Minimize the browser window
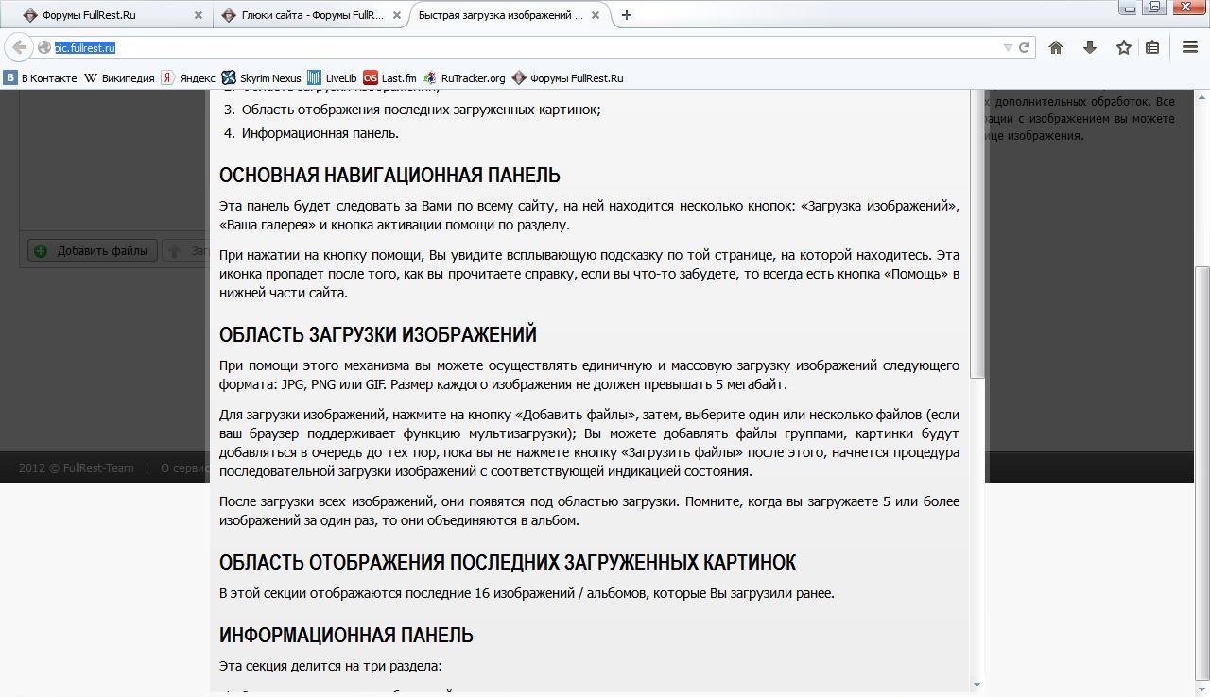 click(x=1128, y=8)
